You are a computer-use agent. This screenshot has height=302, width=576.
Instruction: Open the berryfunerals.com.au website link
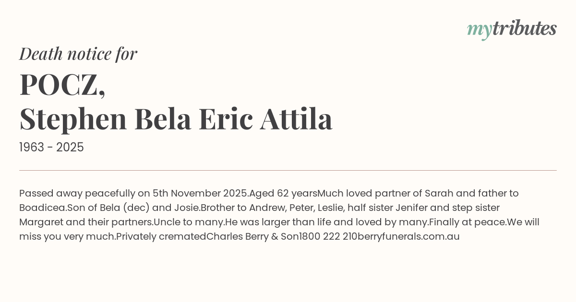point(408,237)
